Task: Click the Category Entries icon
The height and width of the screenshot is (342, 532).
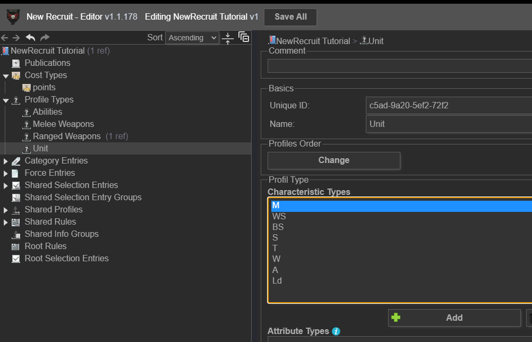Action: pos(16,161)
